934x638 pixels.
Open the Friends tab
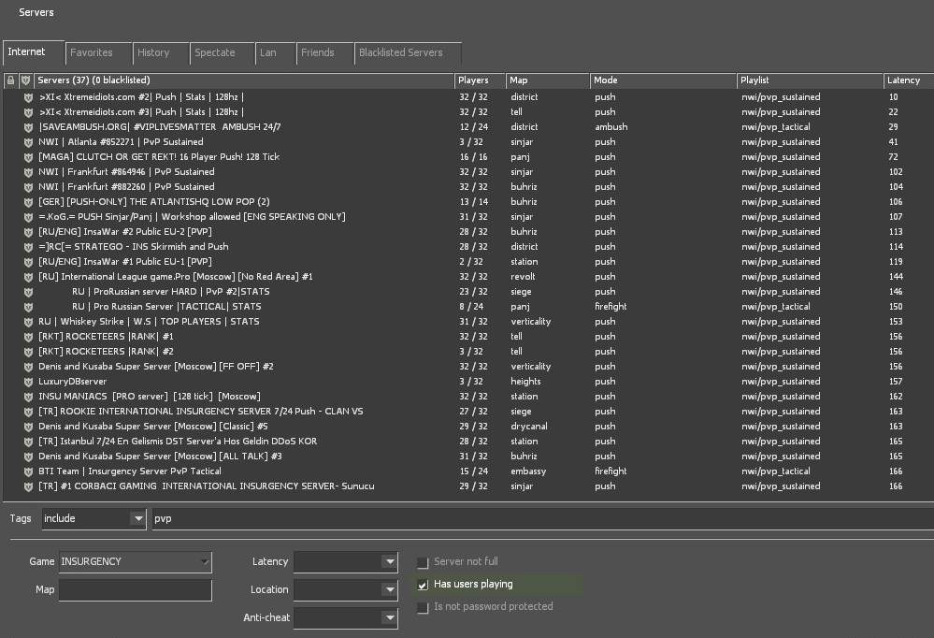(x=324, y=53)
